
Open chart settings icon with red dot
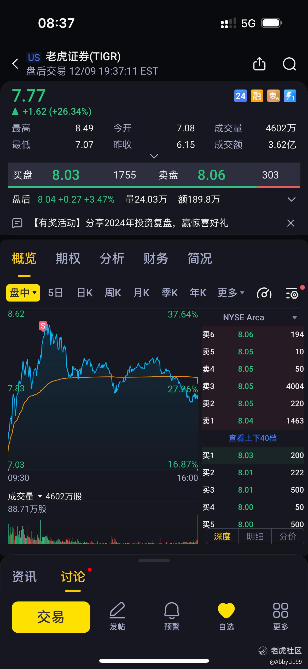(292, 293)
